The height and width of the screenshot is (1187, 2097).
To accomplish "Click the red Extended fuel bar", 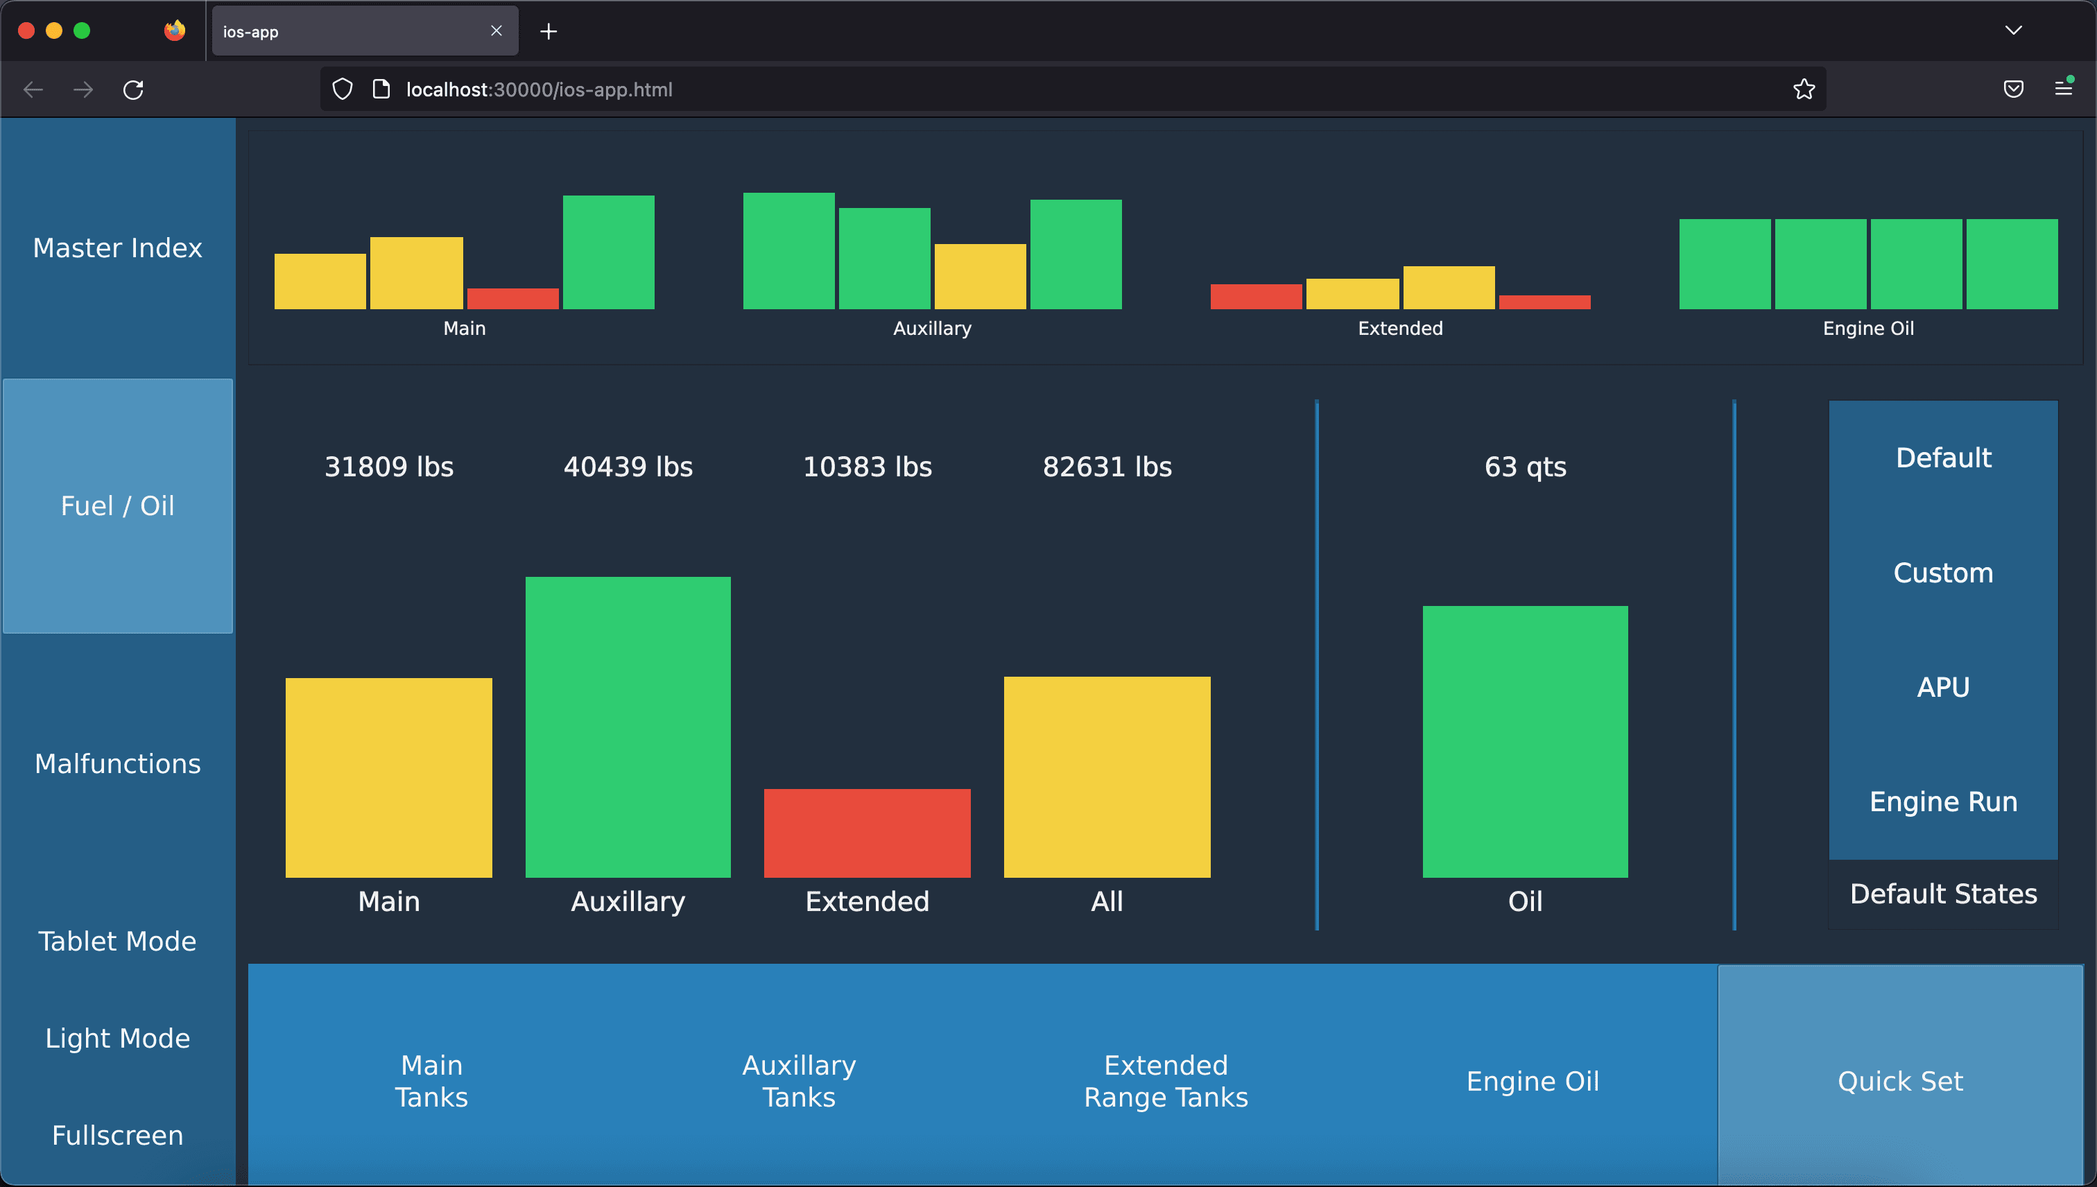I will (867, 833).
